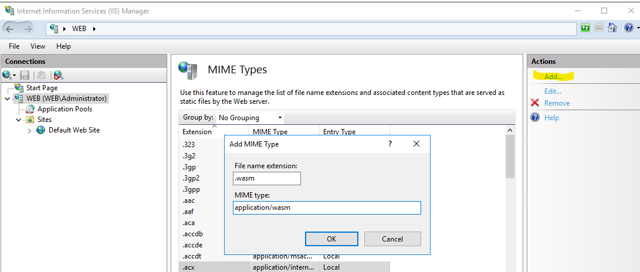Click the Forward navigation arrow
The height and width of the screenshot is (272, 640).
[28, 29]
